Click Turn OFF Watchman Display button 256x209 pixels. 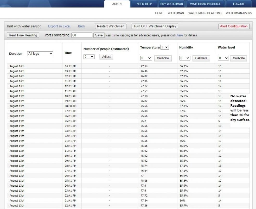pyautogui.click(x=155, y=26)
